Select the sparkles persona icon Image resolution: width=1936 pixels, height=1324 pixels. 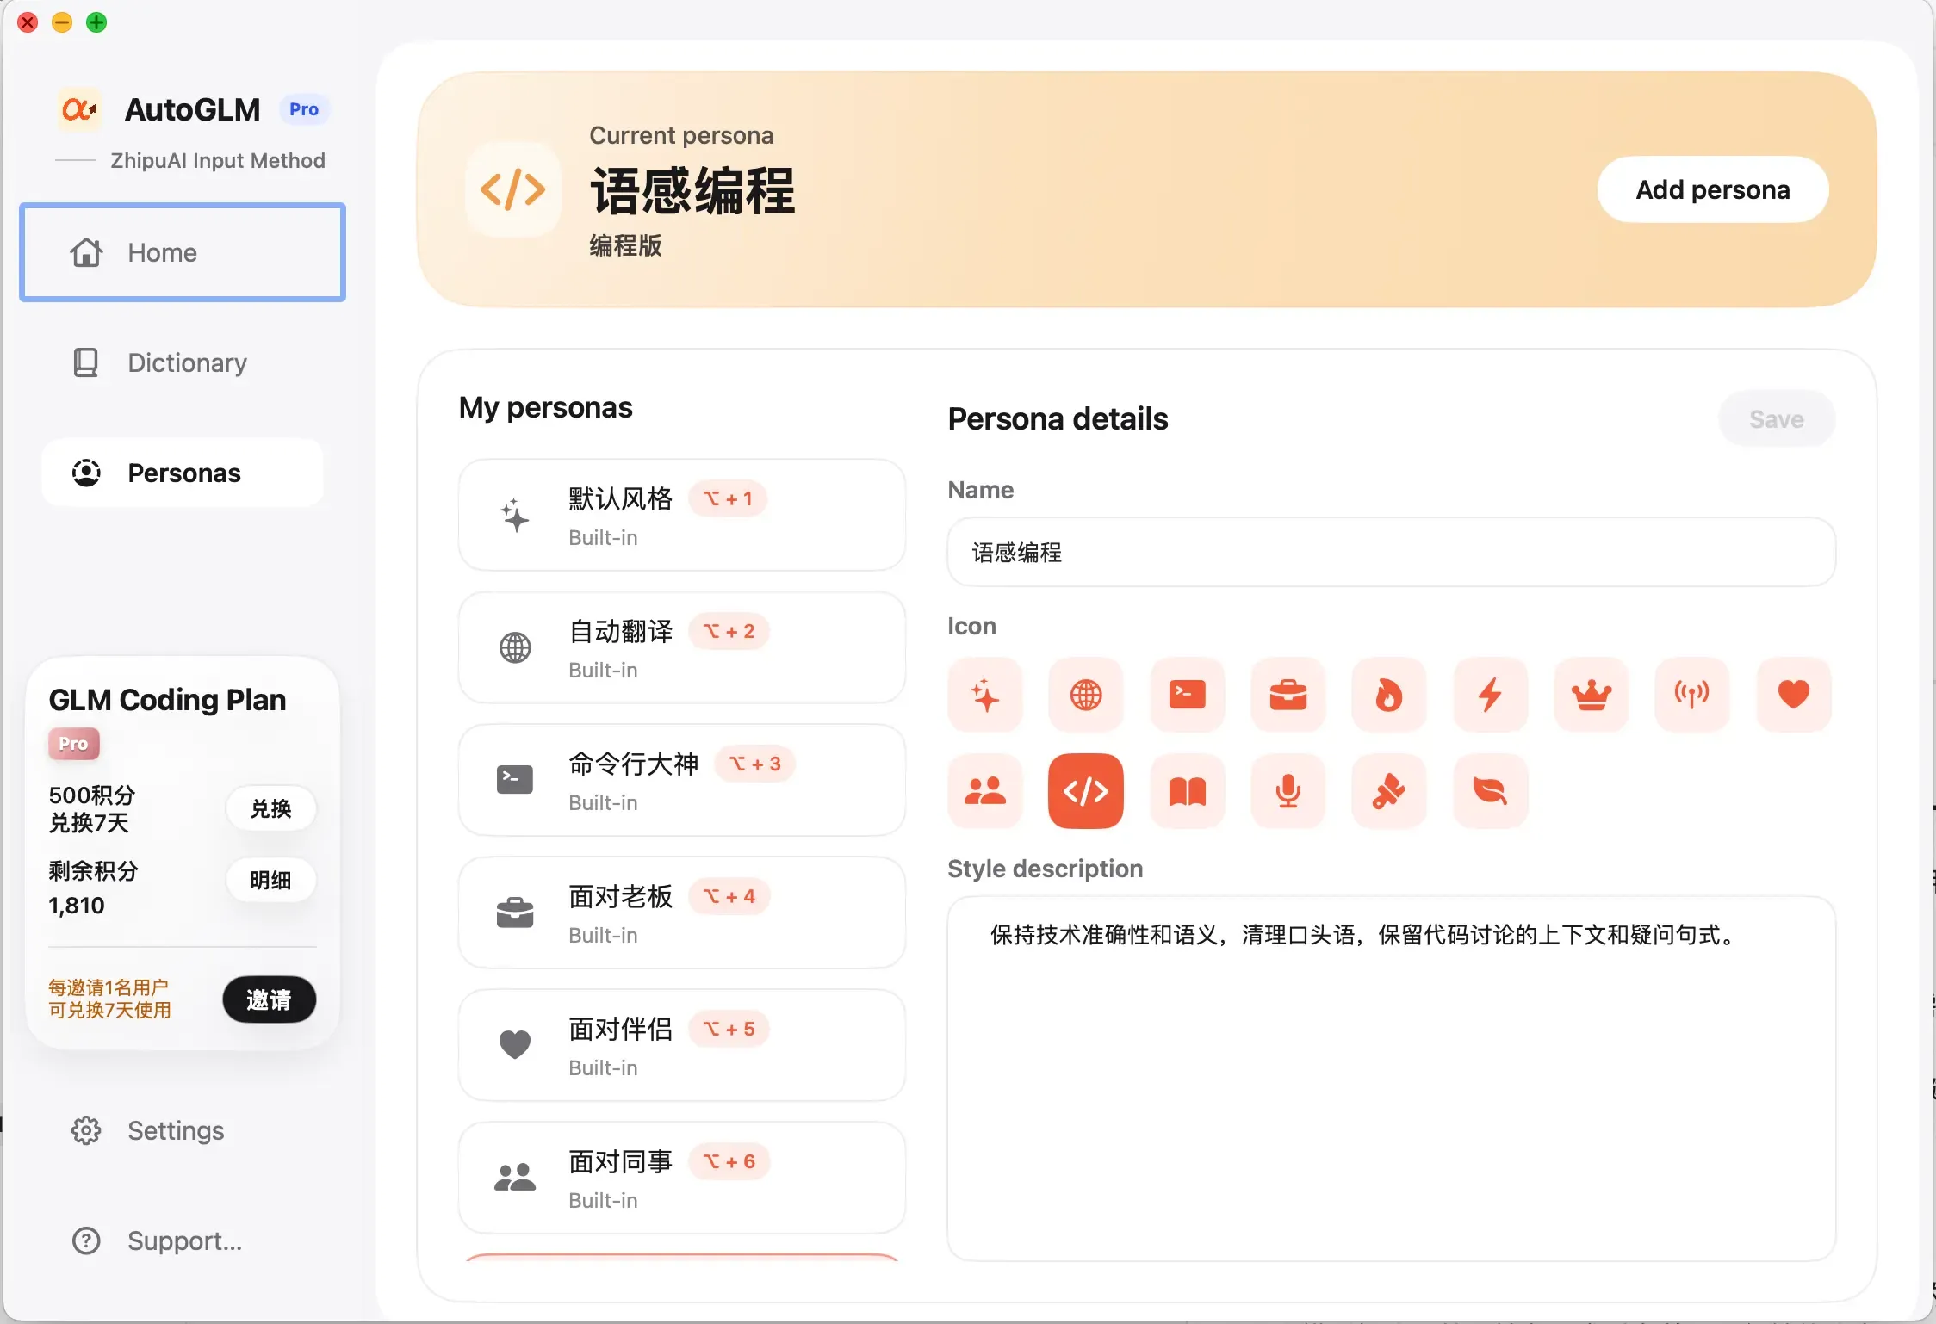click(x=984, y=695)
